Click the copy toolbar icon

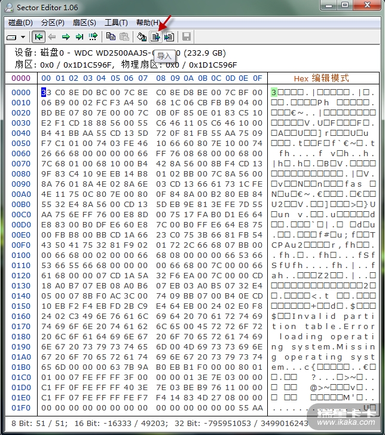pyautogui.click(x=111, y=36)
